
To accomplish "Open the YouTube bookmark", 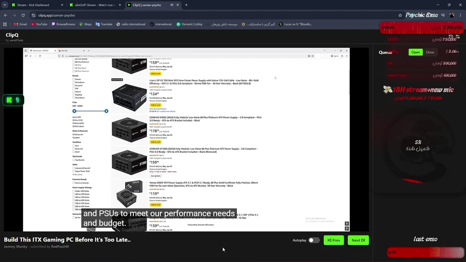I will pyautogui.click(x=39, y=24).
